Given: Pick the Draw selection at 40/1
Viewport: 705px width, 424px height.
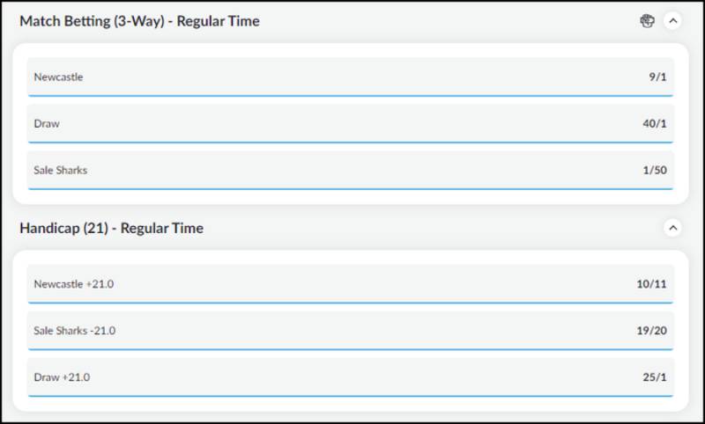Looking at the screenshot, I should [350, 124].
